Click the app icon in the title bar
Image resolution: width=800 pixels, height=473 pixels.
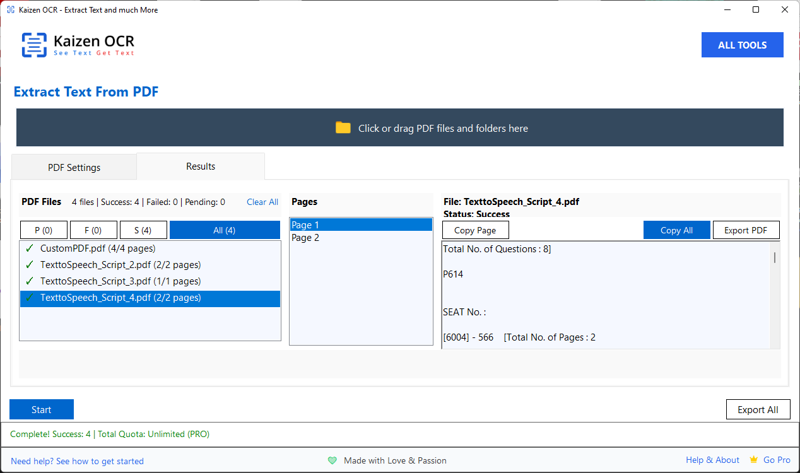tap(11, 10)
